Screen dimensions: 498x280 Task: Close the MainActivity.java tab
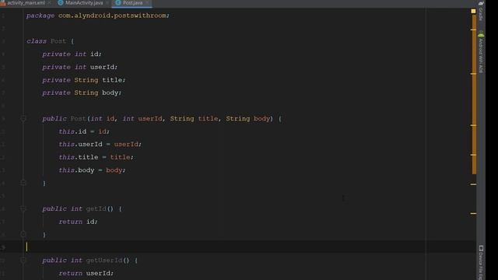coord(107,3)
